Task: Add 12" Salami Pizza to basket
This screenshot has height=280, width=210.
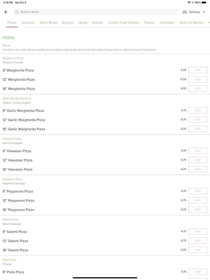Action: 198,241
